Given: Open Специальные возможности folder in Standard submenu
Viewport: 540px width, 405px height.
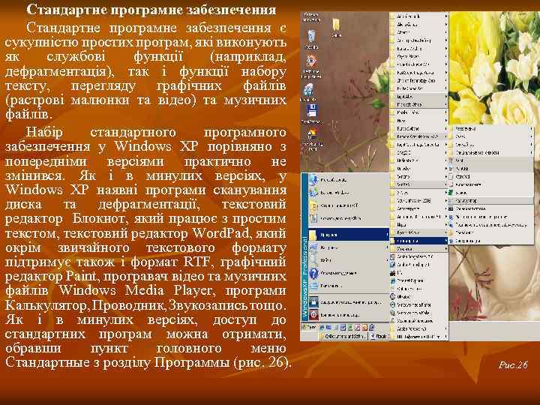Looking at the screenshot, I should coord(490,152).
